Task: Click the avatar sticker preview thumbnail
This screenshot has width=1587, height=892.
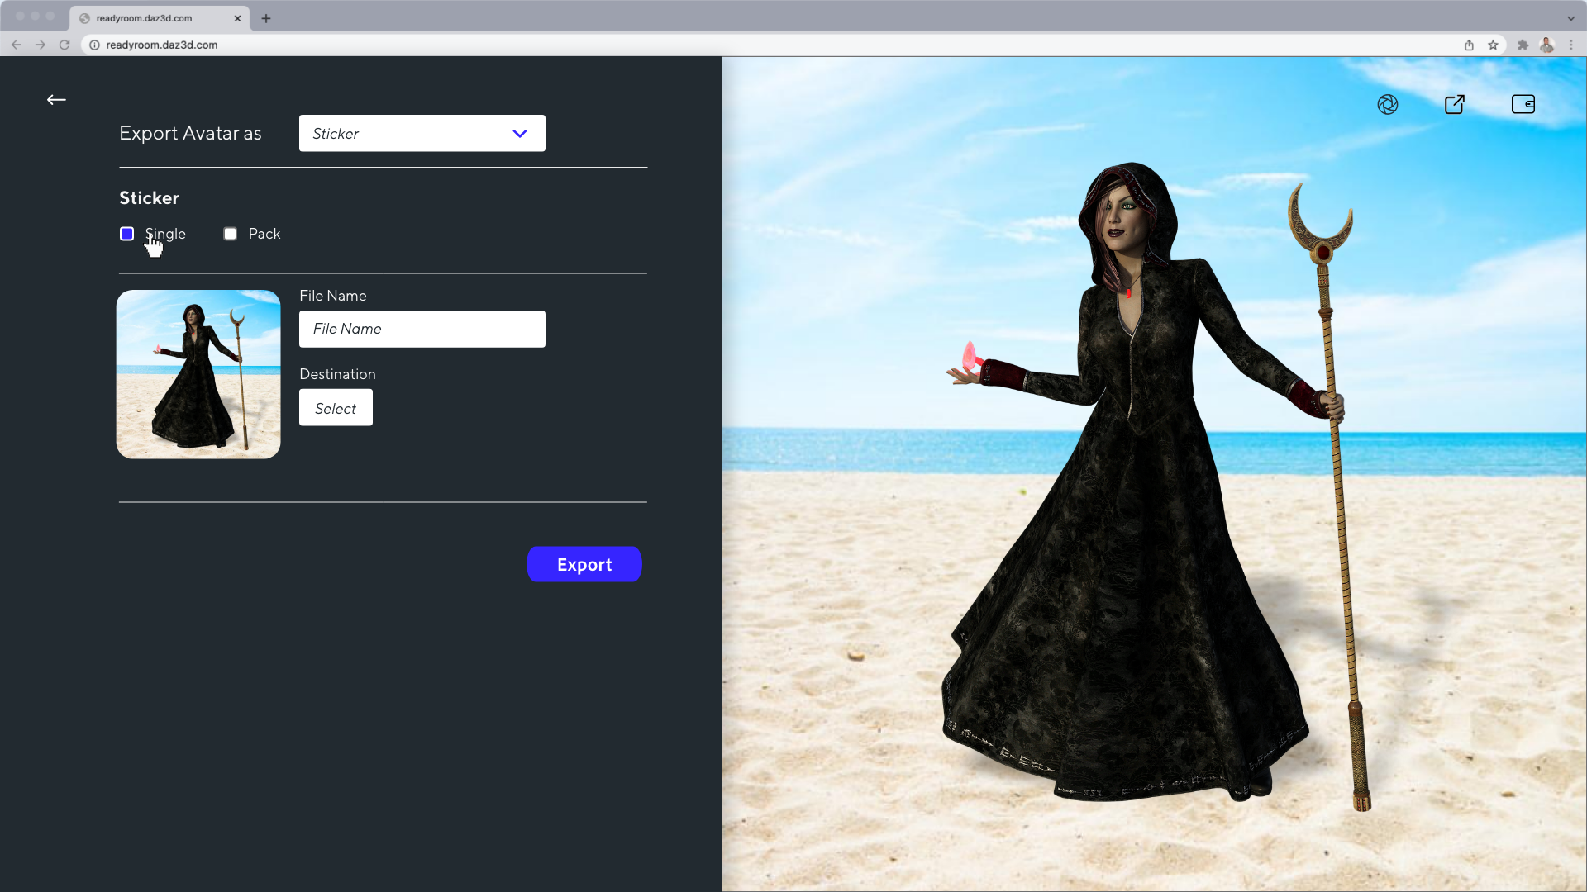Action: pyautogui.click(x=198, y=374)
